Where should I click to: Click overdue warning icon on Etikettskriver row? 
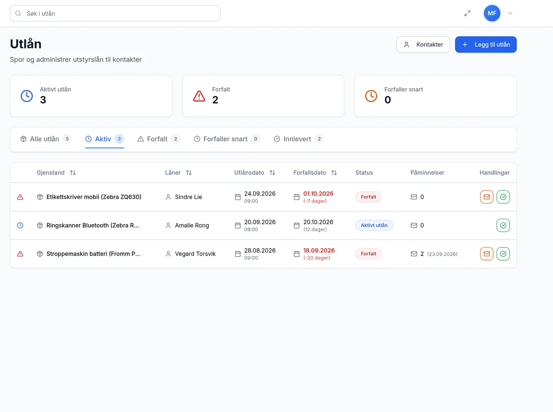pyautogui.click(x=20, y=197)
